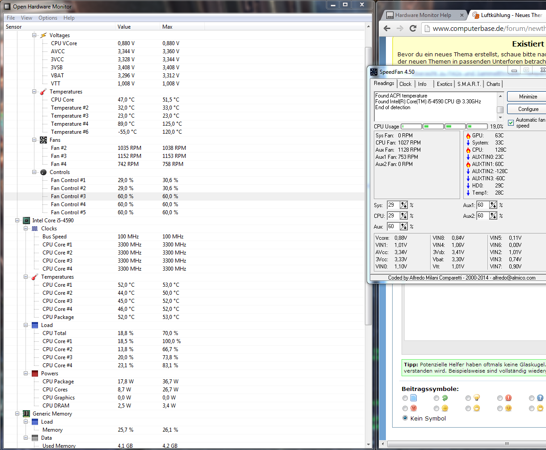Select radio button next to sad yellow smiley
The height and width of the screenshot is (450, 546).
tap(436, 409)
